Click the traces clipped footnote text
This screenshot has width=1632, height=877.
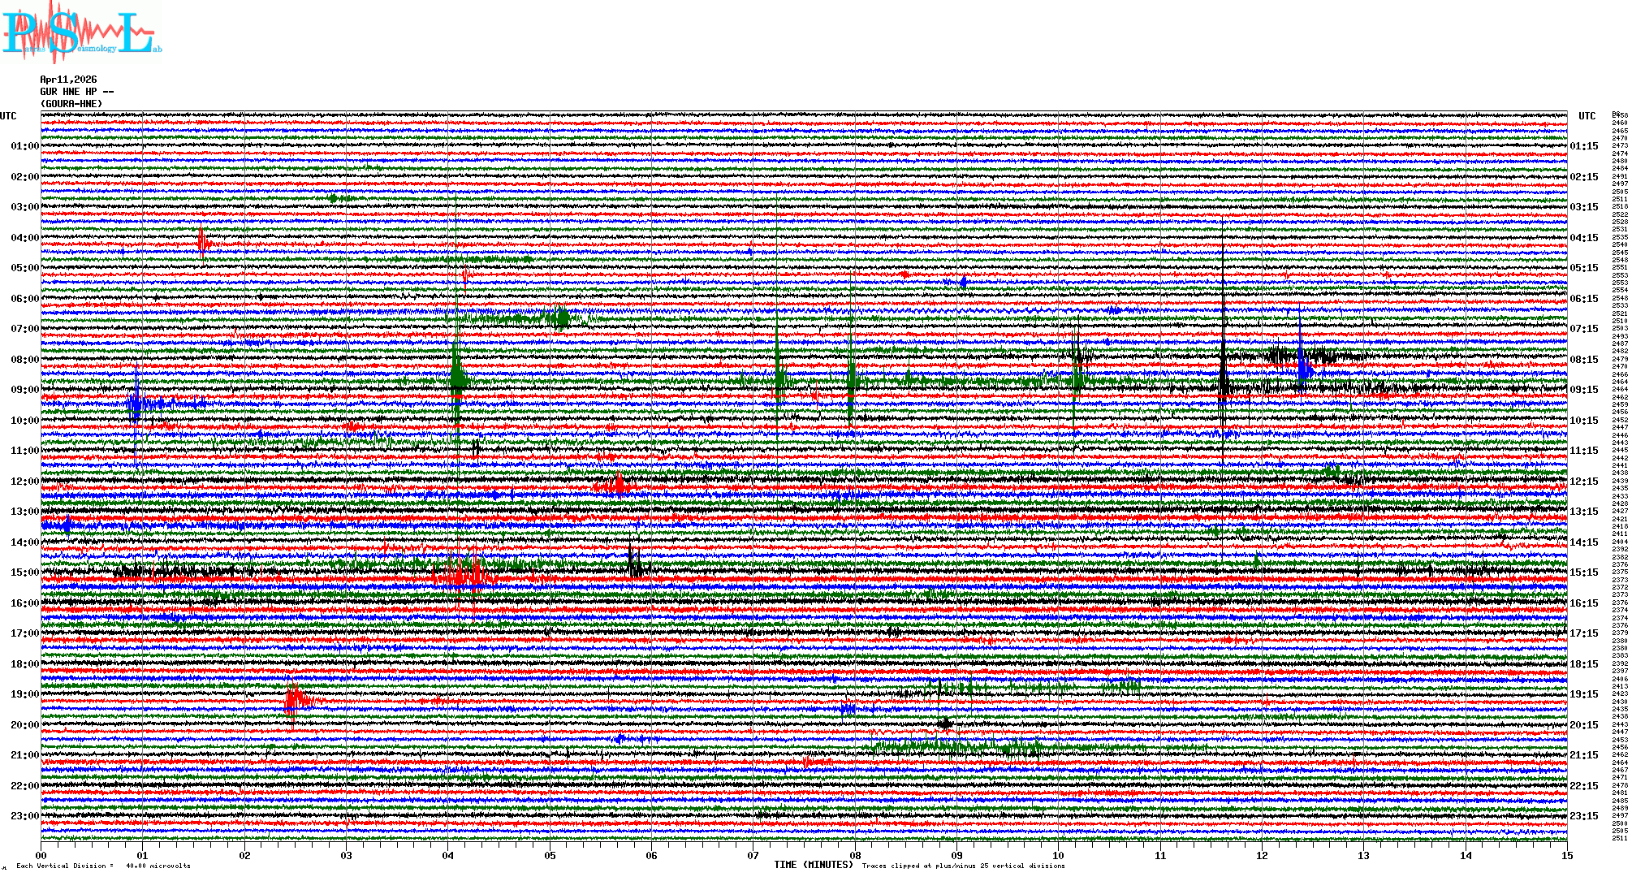tap(963, 866)
